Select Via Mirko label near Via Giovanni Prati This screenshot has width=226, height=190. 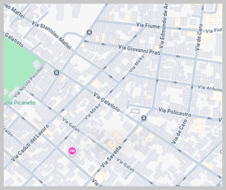[137, 64]
